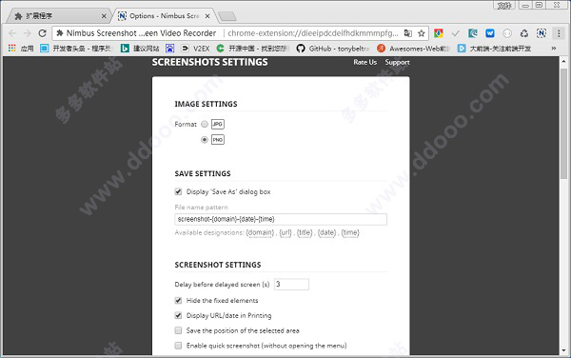Insert the {date} designation
This screenshot has height=358, width=571.
tap(326, 232)
